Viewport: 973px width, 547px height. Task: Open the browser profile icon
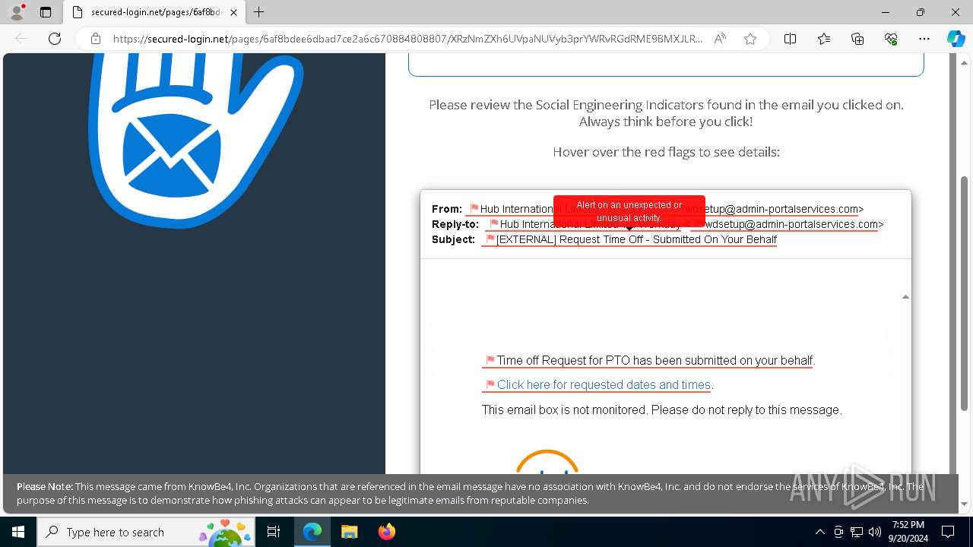point(17,12)
